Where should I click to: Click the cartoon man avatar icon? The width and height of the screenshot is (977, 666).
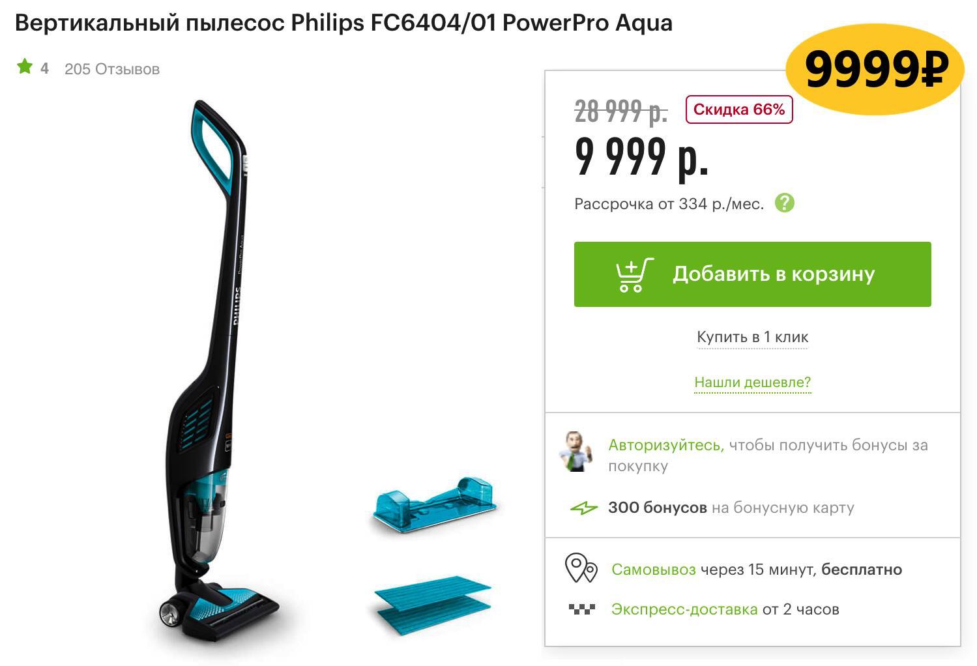click(x=576, y=451)
